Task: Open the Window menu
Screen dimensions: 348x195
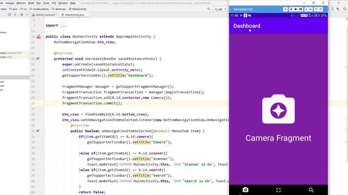Action: (63, 3)
